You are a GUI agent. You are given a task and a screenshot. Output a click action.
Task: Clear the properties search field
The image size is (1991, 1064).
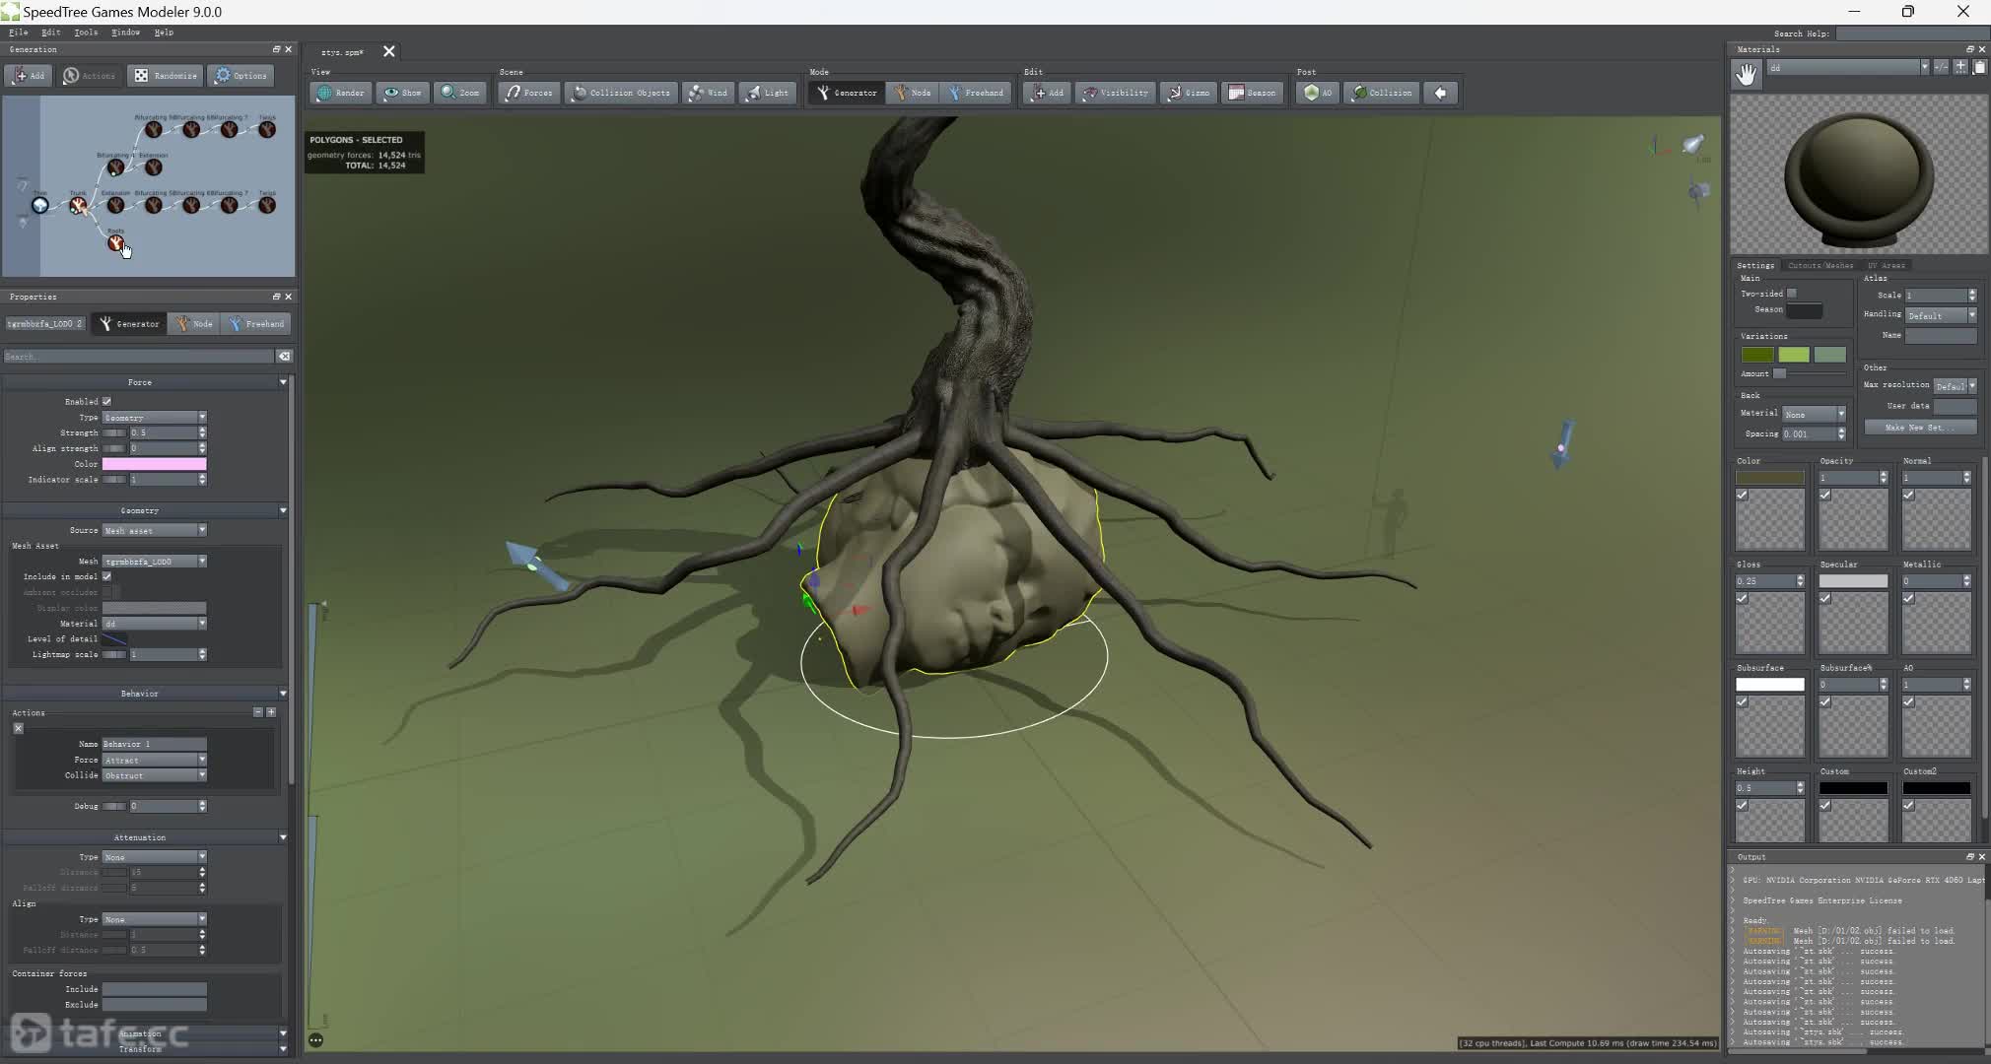284,357
